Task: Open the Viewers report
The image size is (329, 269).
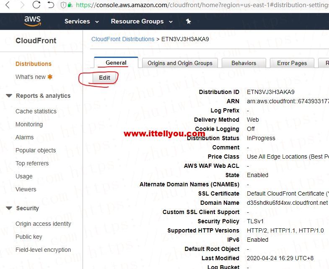Action: point(26,189)
